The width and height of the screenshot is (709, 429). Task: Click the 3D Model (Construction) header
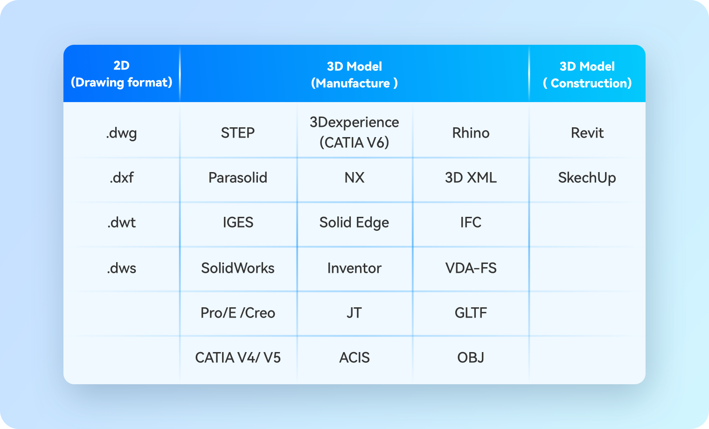point(587,75)
